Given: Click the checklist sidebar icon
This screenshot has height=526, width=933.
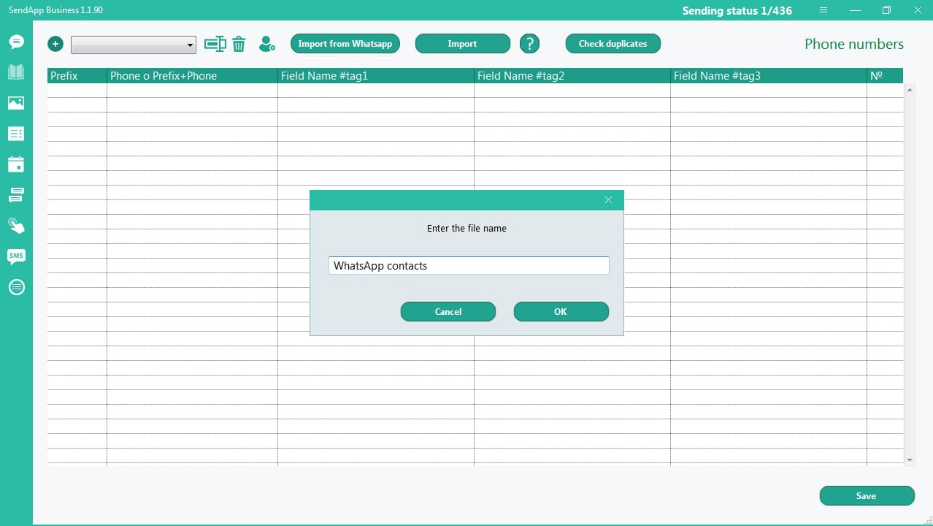Looking at the screenshot, I should [x=16, y=134].
